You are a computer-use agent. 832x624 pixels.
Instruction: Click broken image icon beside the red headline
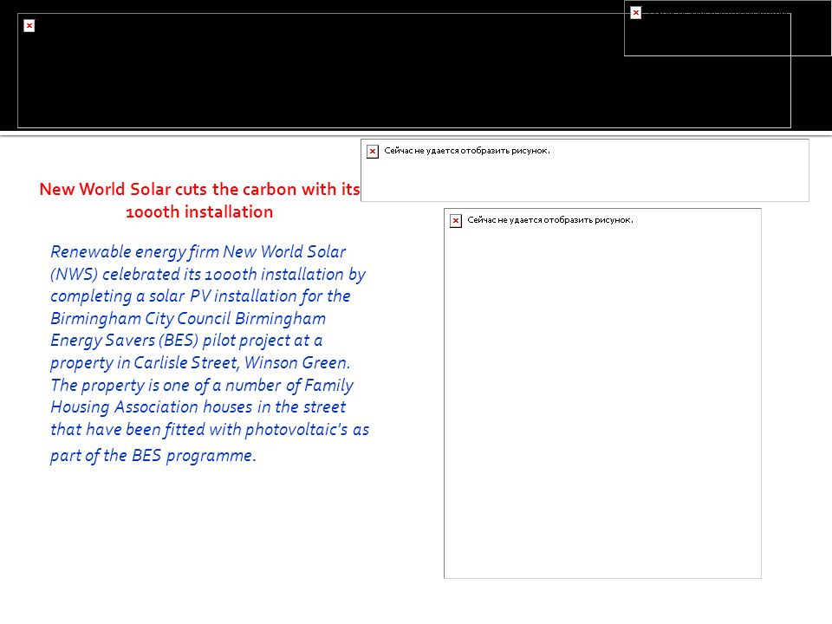coord(373,151)
